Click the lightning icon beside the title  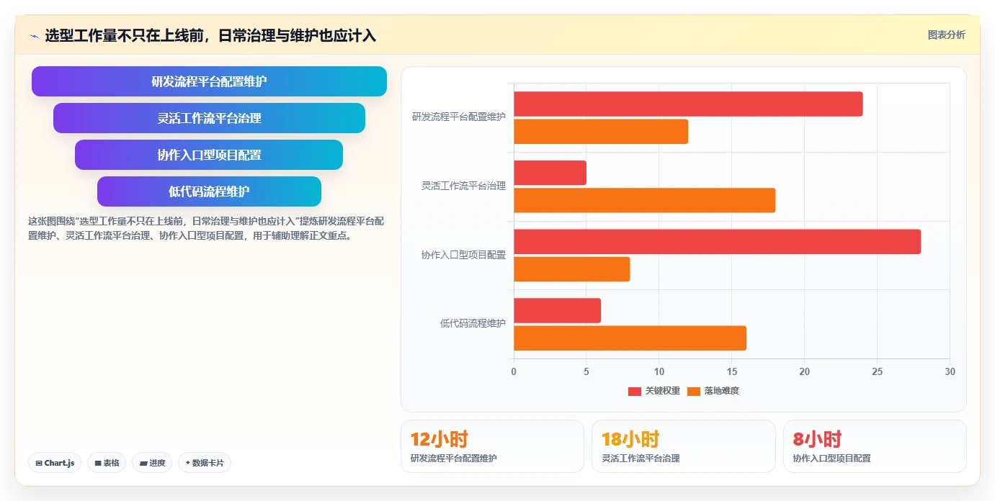click(x=34, y=35)
